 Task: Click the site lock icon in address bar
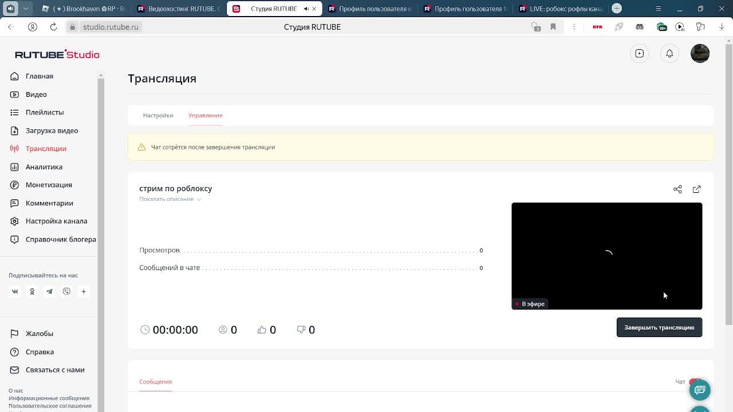(72, 27)
